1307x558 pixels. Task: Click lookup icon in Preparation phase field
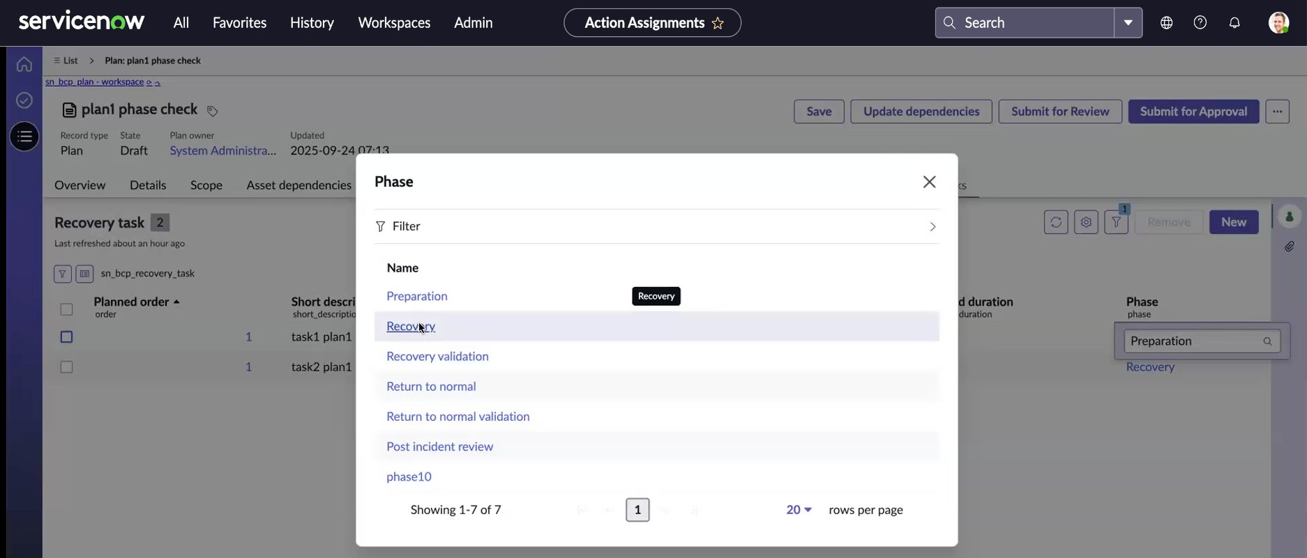pyautogui.click(x=1267, y=341)
